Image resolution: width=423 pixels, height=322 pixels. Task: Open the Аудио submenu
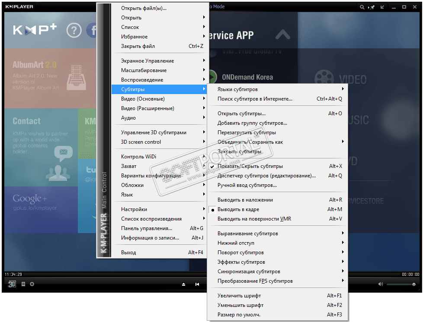point(159,118)
